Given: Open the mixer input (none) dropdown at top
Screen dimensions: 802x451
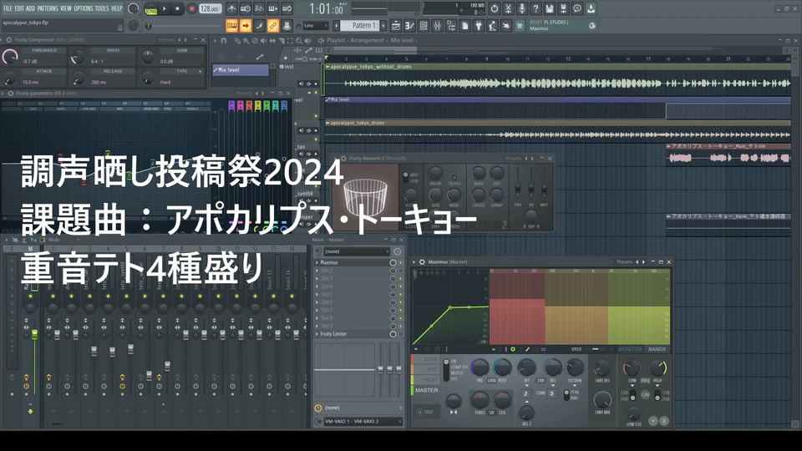Looking at the screenshot, I should coord(357,251).
